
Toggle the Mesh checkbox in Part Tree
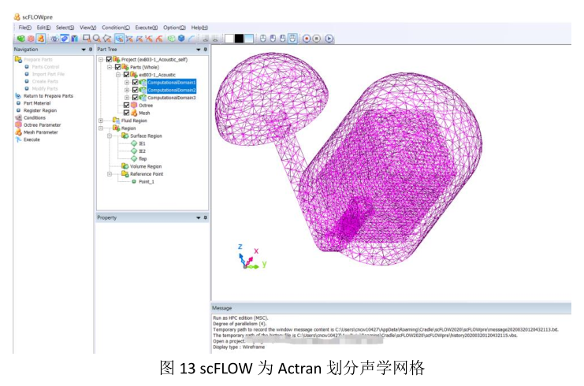126,113
